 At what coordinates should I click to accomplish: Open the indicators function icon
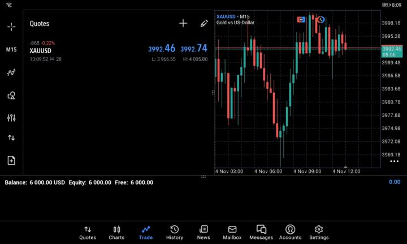(x=11, y=72)
